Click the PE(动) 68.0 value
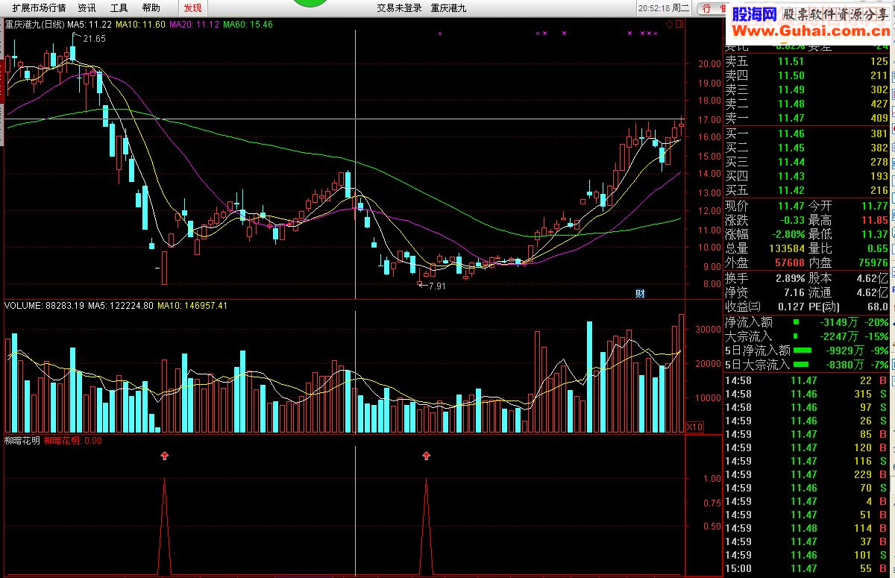The height and width of the screenshot is (578, 895). 878,307
